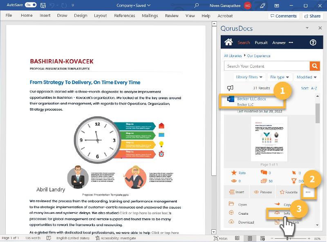Open the result more actions ellipsis
Screen dimensions: 327x242
(x=308, y=192)
